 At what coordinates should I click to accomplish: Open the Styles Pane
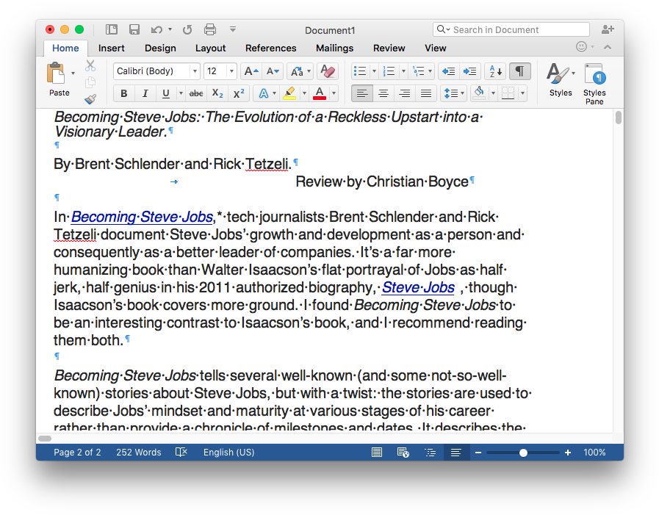(x=594, y=82)
